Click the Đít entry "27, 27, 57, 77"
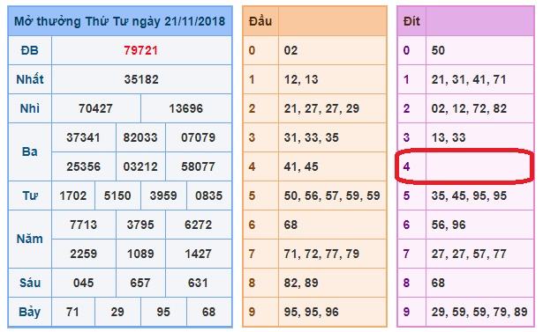 (469, 254)
